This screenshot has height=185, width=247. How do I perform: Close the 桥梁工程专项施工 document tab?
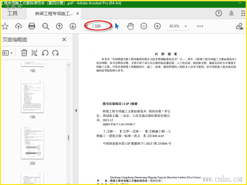point(77,14)
